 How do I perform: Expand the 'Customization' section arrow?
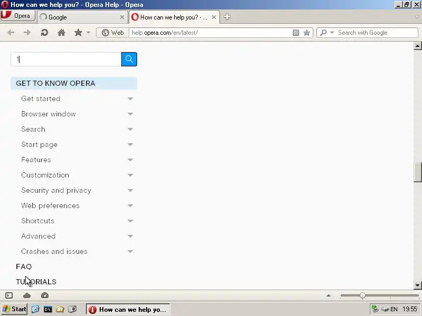[130, 175]
